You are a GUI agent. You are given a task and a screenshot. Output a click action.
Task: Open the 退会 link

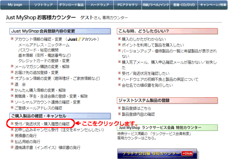[20, 84]
